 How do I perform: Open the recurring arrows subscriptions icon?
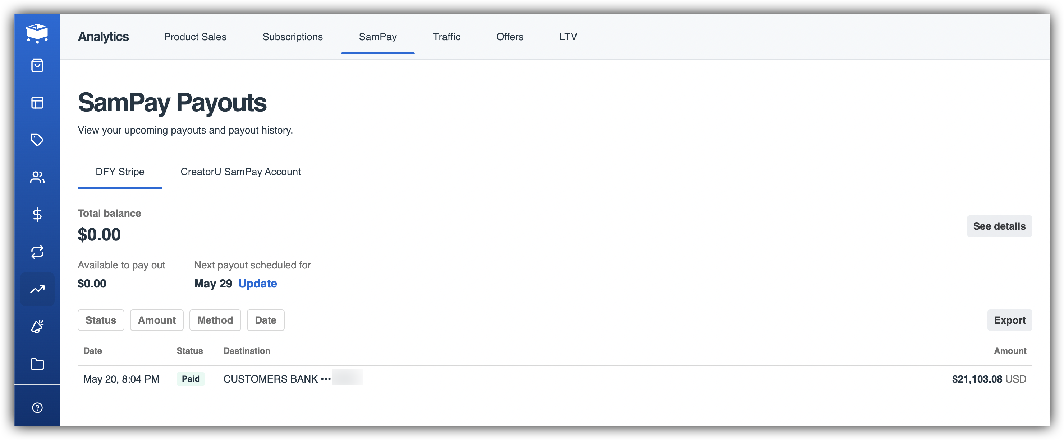(x=37, y=252)
